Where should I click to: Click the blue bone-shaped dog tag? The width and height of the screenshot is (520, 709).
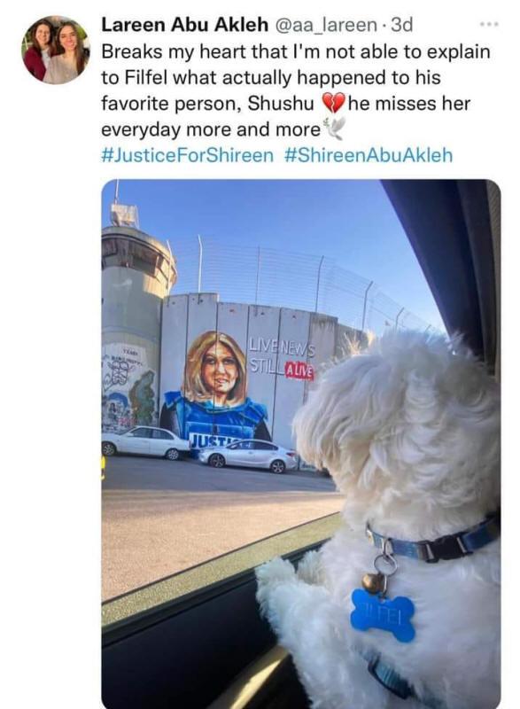pos(383,616)
